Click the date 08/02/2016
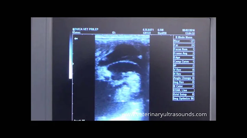The width and height of the screenshot is (247, 138). [x=189, y=30]
